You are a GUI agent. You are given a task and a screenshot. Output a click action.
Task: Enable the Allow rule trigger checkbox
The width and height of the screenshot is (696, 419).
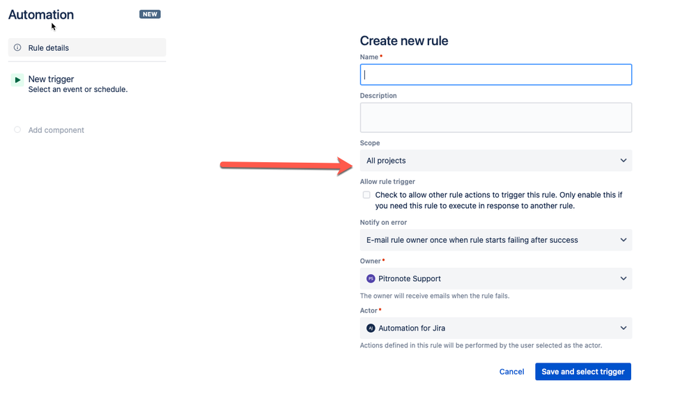point(366,195)
